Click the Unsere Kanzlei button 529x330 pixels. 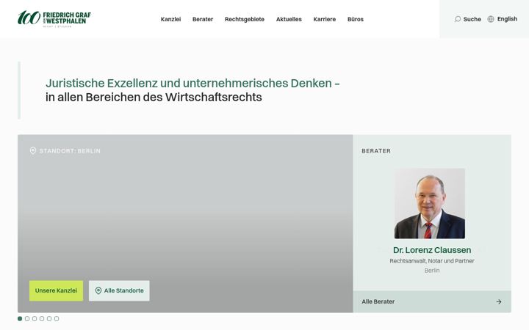(56, 290)
